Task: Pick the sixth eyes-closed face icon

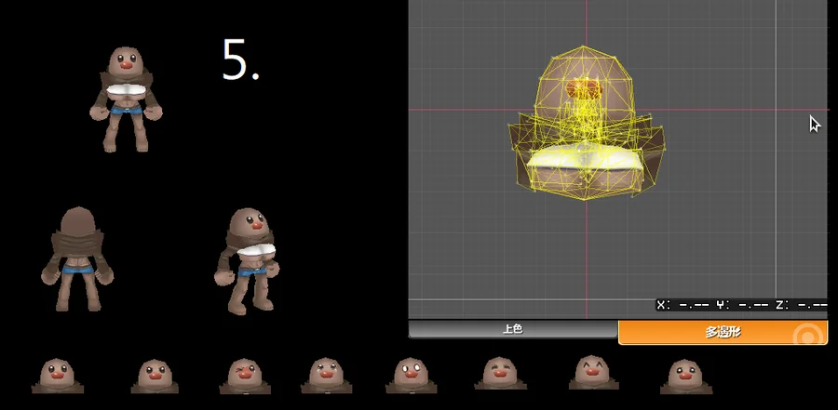Action: (x=500, y=374)
